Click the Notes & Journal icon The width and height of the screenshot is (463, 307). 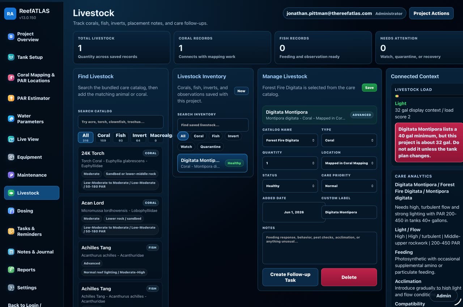pyautogui.click(x=11, y=252)
